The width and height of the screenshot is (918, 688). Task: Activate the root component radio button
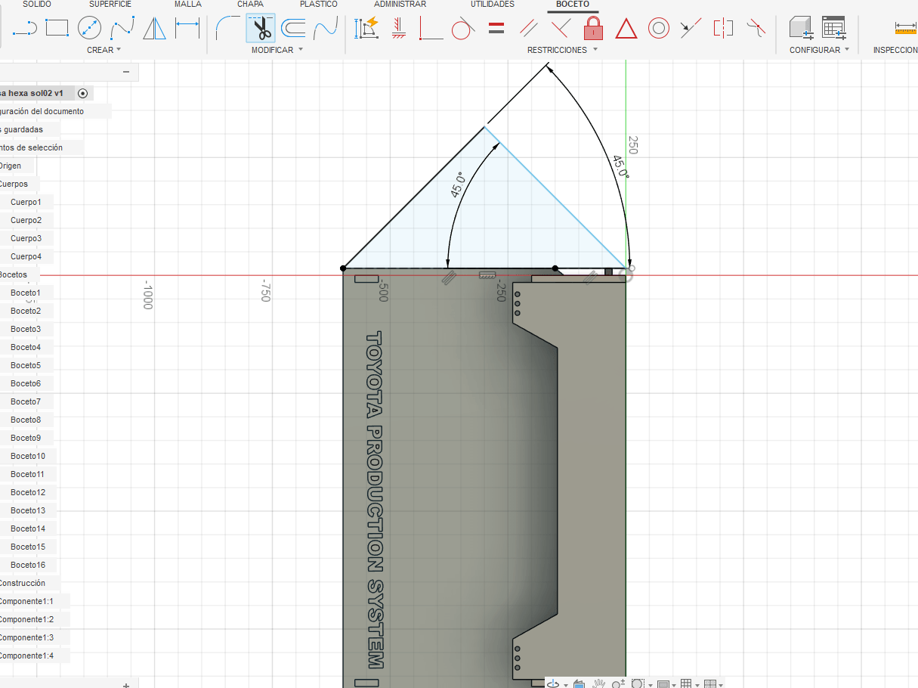point(82,93)
